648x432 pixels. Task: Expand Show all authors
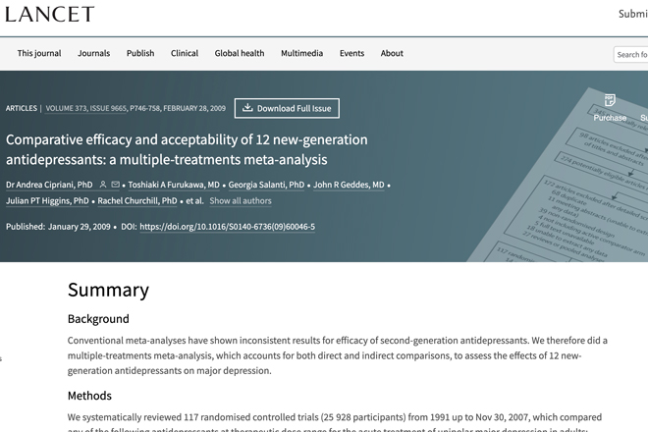click(x=241, y=201)
